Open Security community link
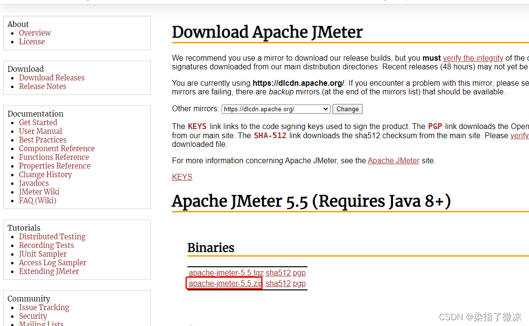The image size is (529, 326). (x=33, y=316)
